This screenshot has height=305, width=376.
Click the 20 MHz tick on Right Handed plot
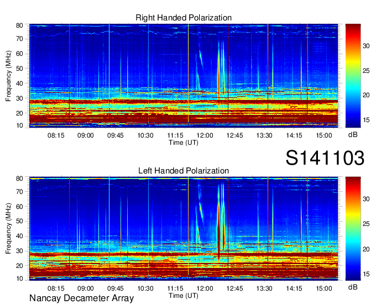(x=19, y=113)
